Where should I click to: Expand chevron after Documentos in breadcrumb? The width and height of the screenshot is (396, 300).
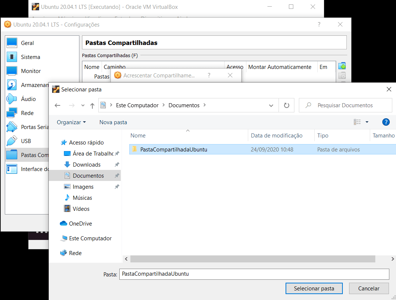pyautogui.click(x=204, y=105)
